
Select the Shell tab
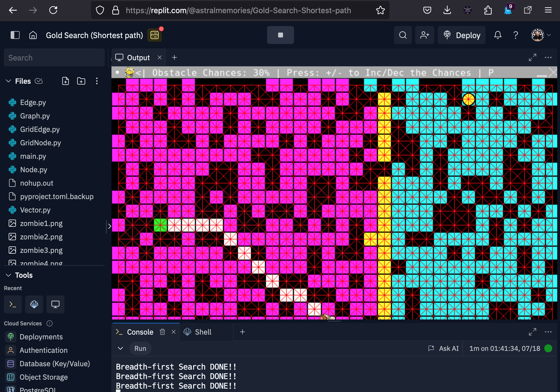coord(203,332)
